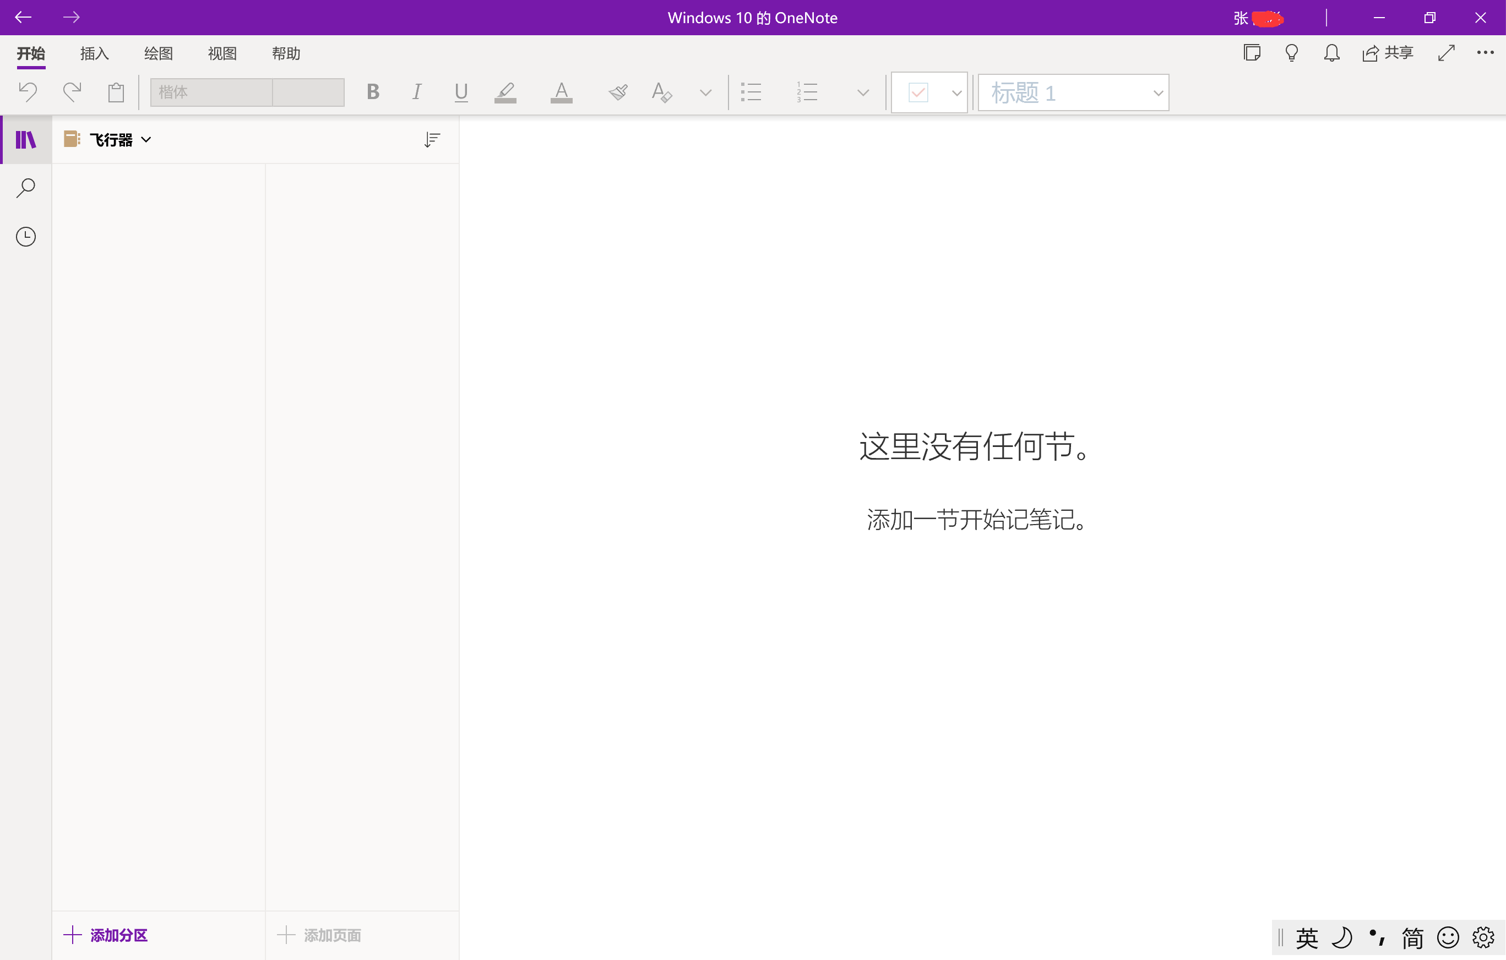Paste from the clipboard icon
This screenshot has width=1506, height=960.
point(116,92)
